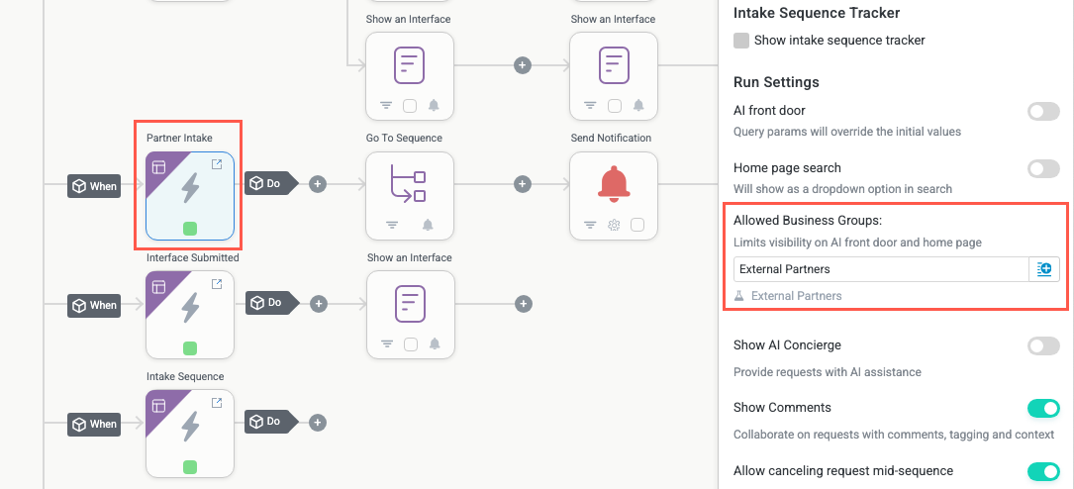1074x489 pixels.
Task: Click the Allowed Business Groups input field
Action: pos(881,269)
